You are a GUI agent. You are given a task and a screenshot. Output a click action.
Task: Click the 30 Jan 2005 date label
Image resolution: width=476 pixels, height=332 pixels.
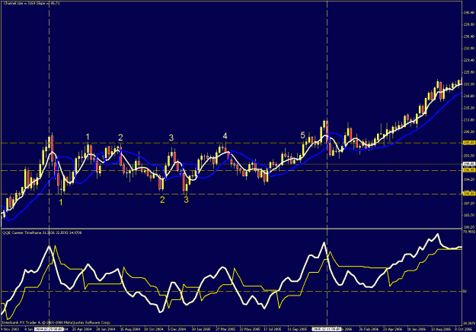[x=201, y=329]
